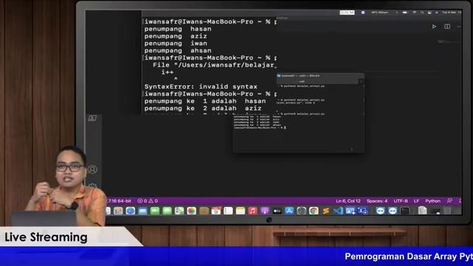Open Podcasts in the Dock

click(x=265, y=211)
